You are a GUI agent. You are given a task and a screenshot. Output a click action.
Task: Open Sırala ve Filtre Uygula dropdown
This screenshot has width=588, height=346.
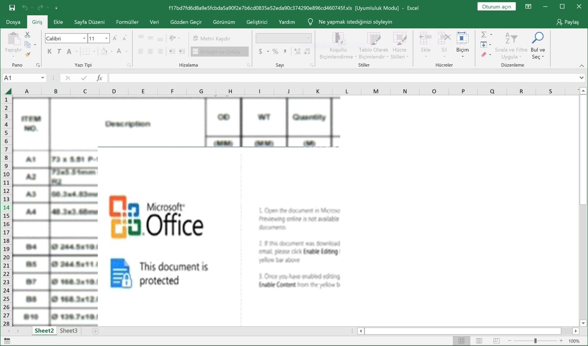[511, 46]
